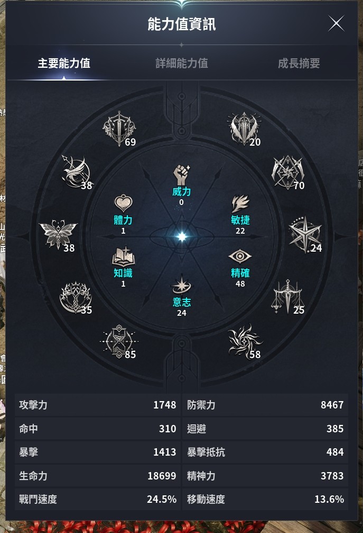
Task: Click the 威力 fist stat icon
Action: pyautogui.click(x=182, y=175)
